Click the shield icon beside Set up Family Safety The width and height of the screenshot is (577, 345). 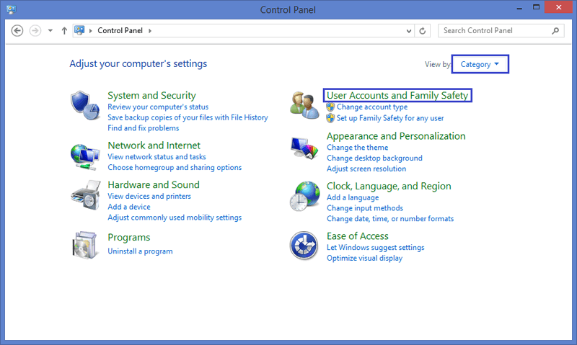coord(330,118)
